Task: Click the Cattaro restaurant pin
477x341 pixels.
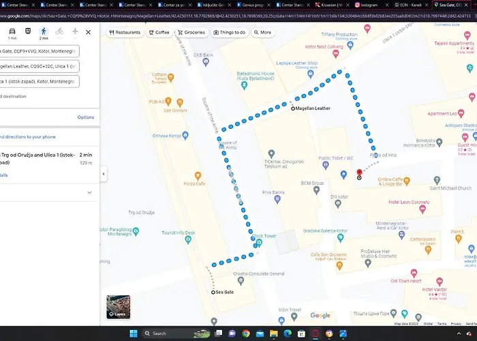Action: (171, 77)
